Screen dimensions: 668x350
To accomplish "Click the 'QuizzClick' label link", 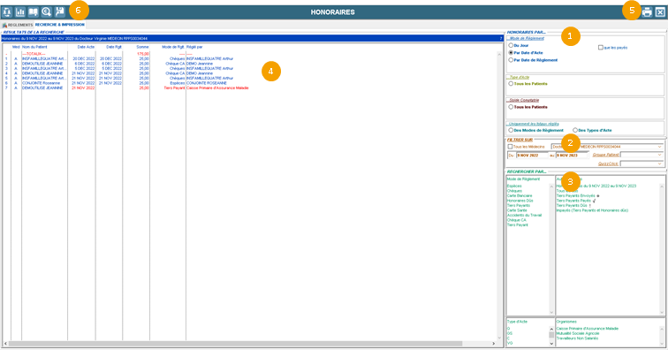I will (608, 164).
